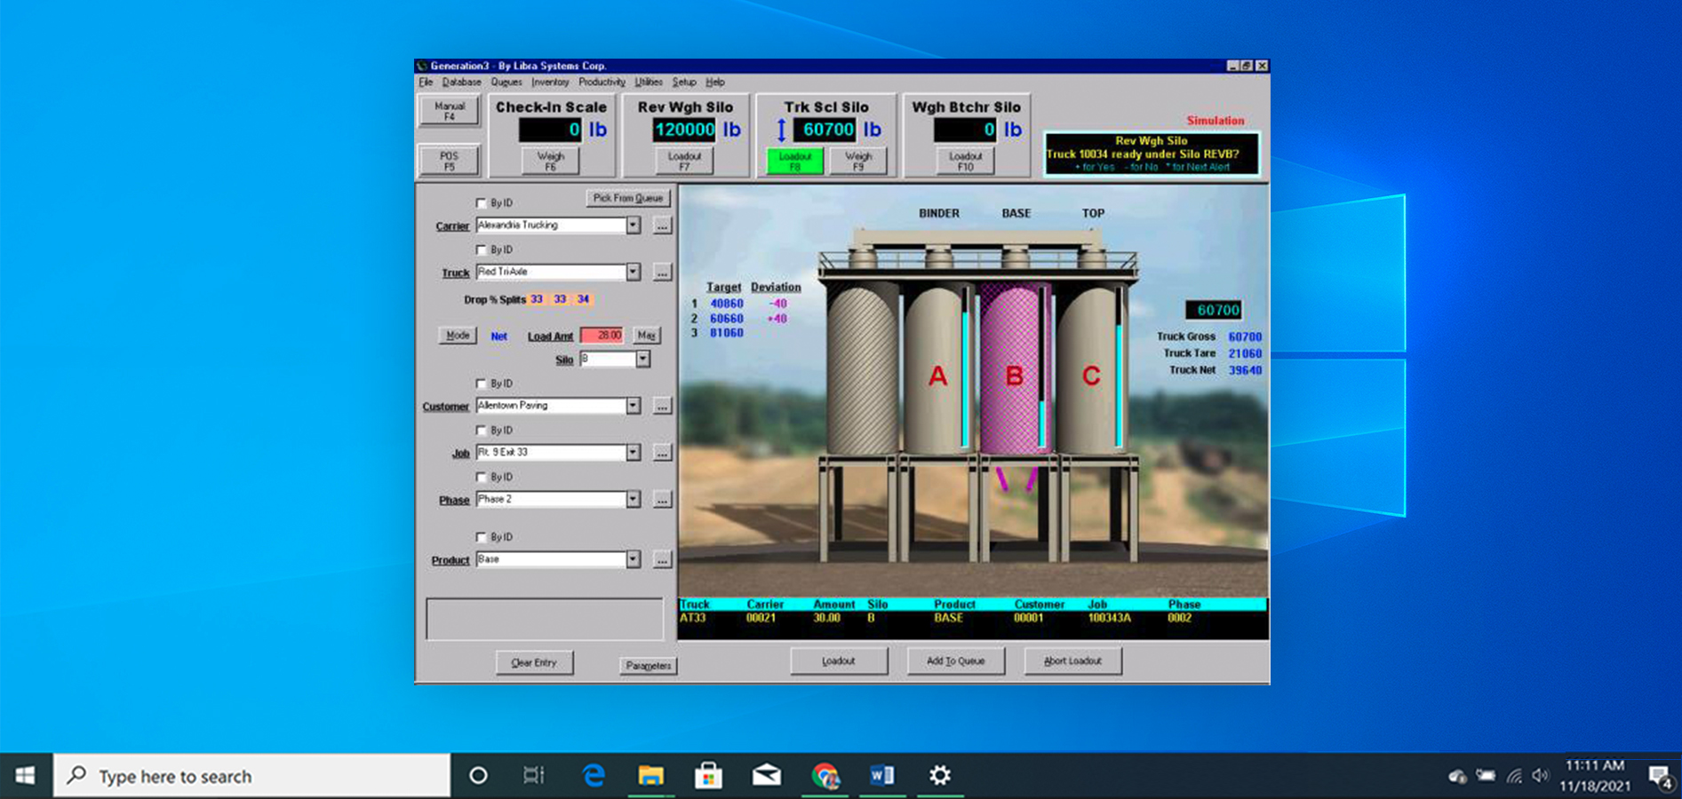
Task: Open the notification center icon
Action: [x=1660, y=777]
